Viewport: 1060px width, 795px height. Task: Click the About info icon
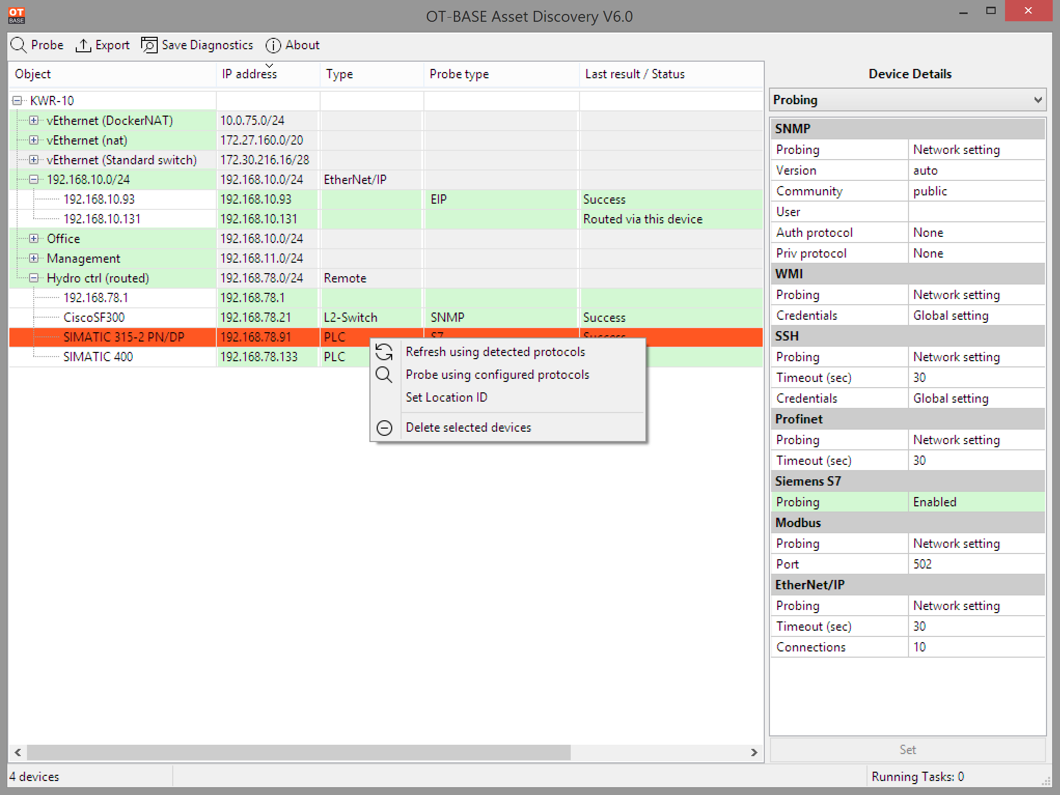[x=273, y=46]
